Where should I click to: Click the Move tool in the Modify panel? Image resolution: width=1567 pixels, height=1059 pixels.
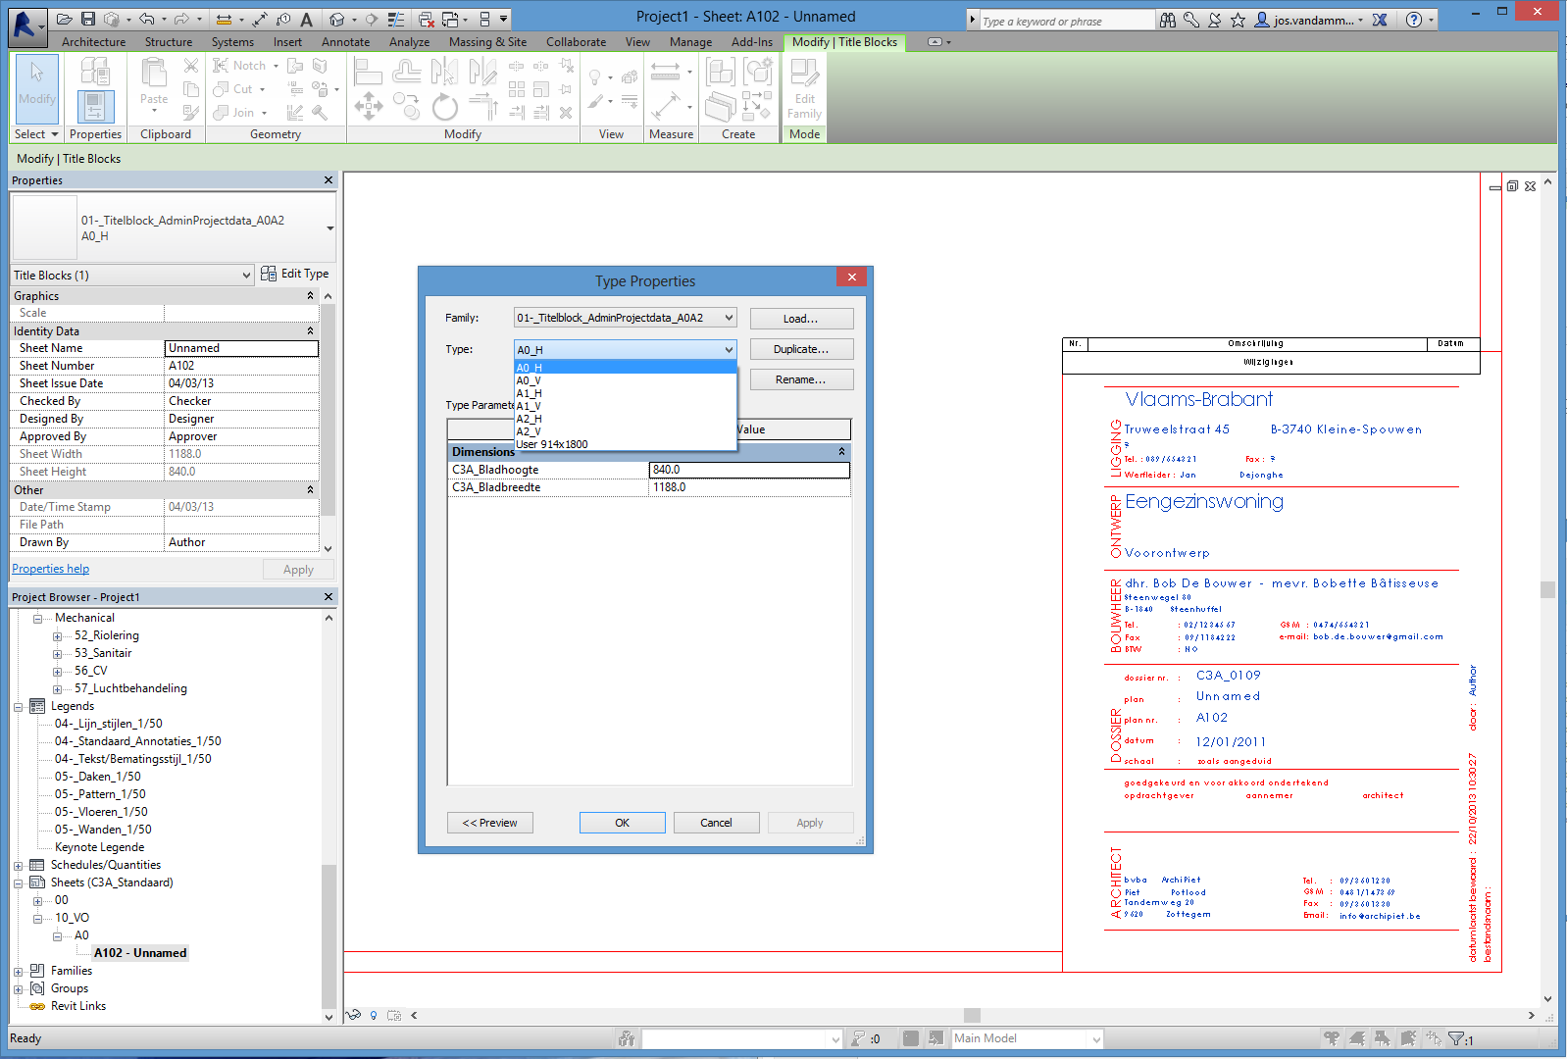(x=369, y=106)
